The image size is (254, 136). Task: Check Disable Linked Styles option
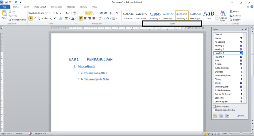tap(214, 110)
